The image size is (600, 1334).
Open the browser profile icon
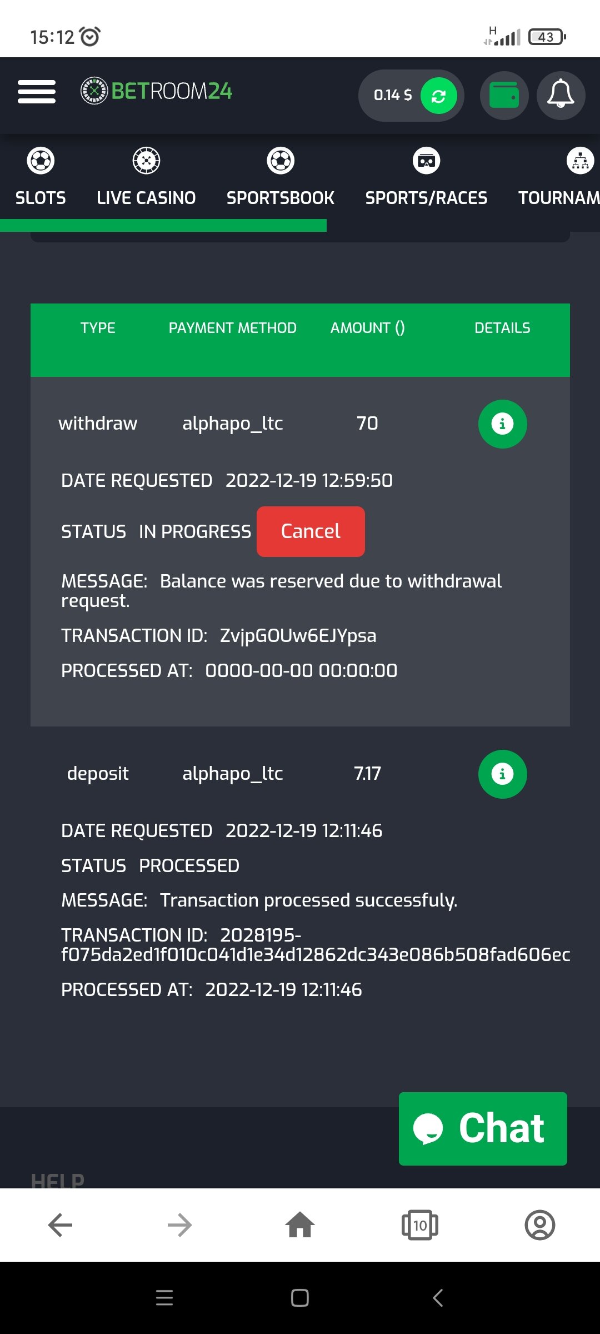click(x=539, y=1225)
